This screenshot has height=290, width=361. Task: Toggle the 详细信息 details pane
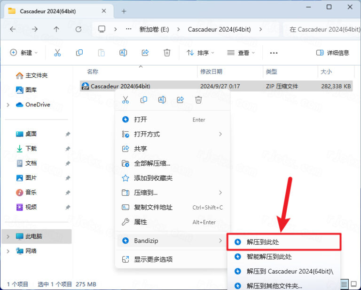333,53
